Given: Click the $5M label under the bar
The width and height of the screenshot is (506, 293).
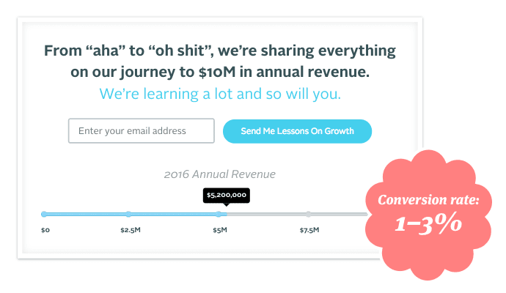Looking at the screenshot, I should pos(220,230).
